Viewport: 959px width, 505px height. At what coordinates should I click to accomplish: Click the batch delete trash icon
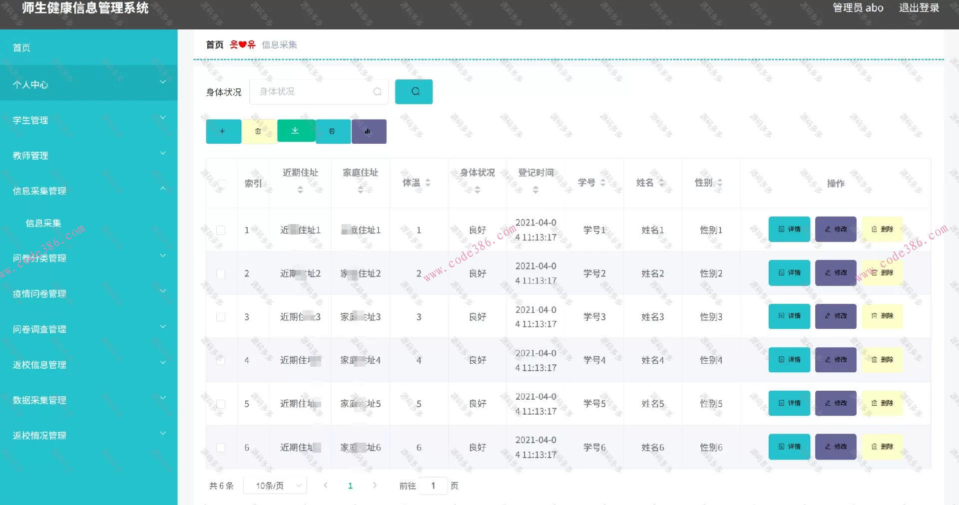259,131
